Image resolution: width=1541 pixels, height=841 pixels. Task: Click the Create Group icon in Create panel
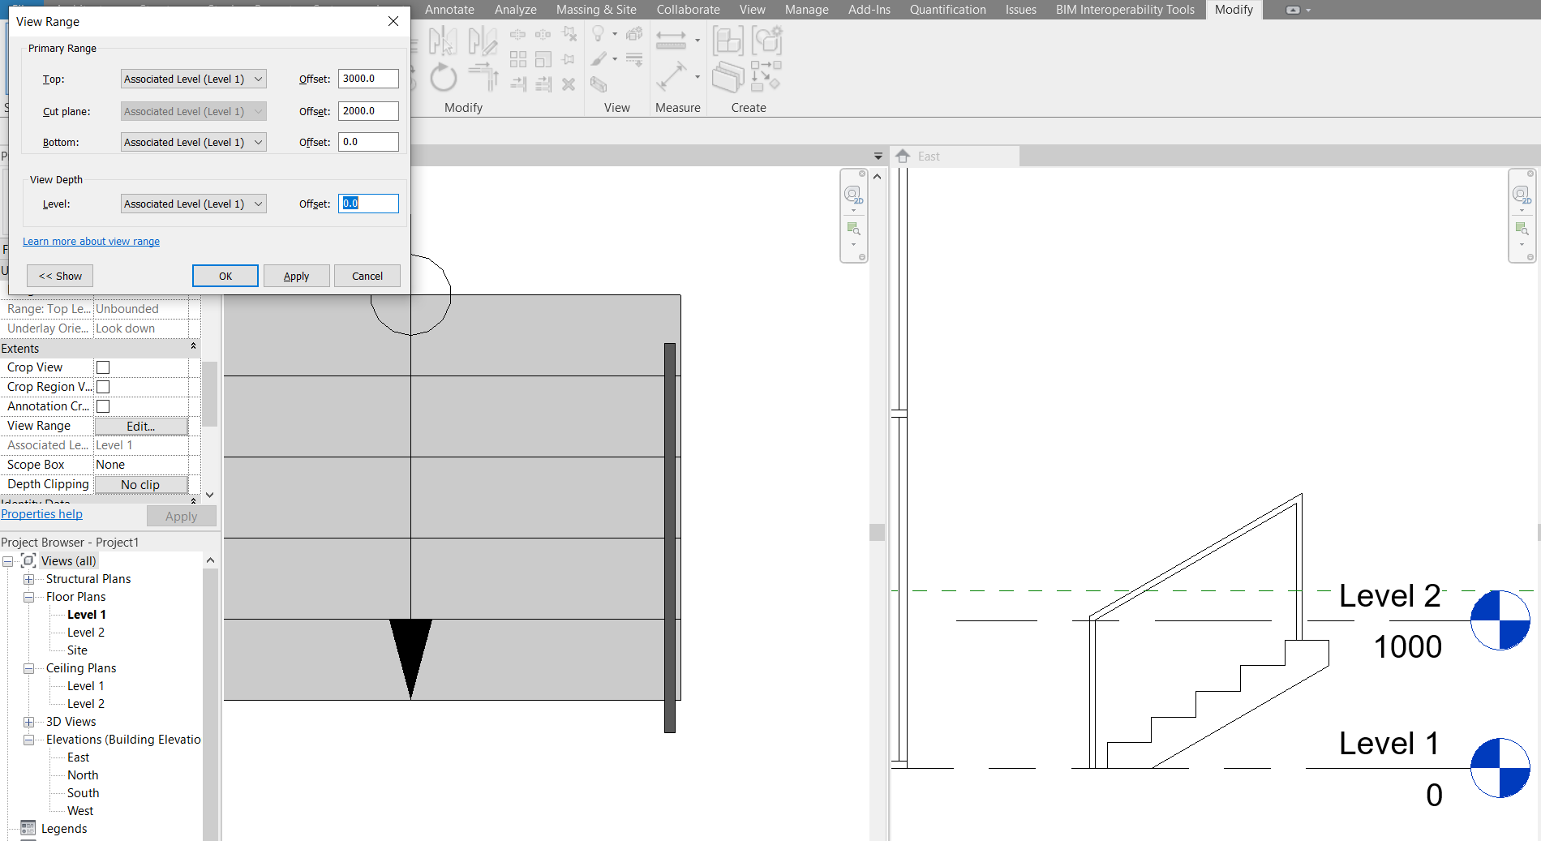click(727, 41)
